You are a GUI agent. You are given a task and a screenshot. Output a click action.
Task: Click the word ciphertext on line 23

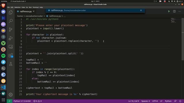click(33, 88)
